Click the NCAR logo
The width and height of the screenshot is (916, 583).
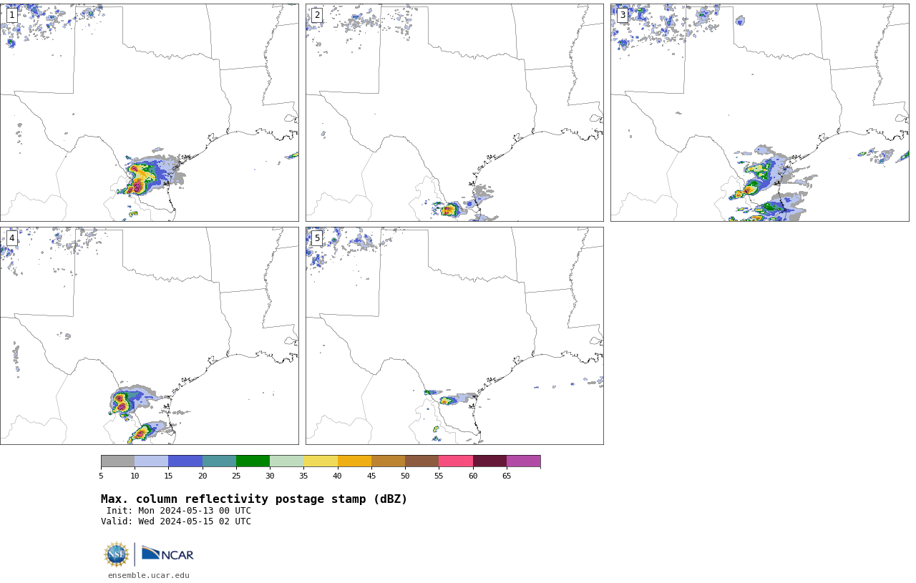(x=167, y=554)
